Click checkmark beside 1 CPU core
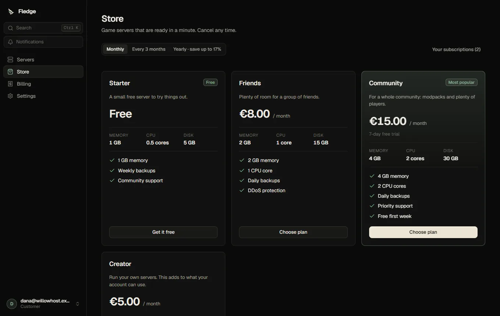This screenshot has height=316, width=500. (x=242, y=170)
